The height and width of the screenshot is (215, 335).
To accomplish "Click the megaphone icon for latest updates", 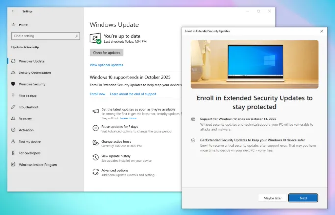I will pos(96,111).
